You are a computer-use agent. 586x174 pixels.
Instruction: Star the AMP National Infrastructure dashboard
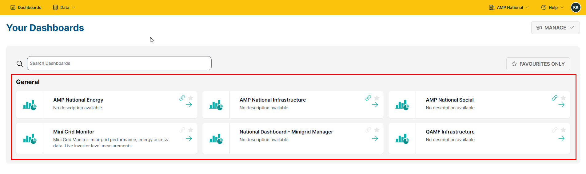click(377, 98)
